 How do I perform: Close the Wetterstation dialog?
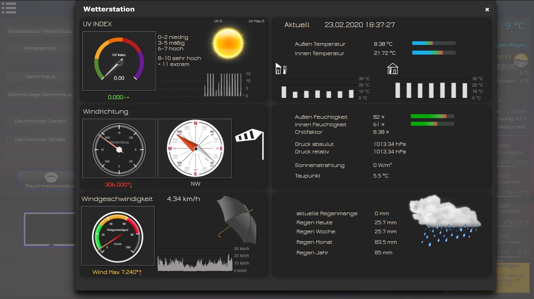point(487,10)
